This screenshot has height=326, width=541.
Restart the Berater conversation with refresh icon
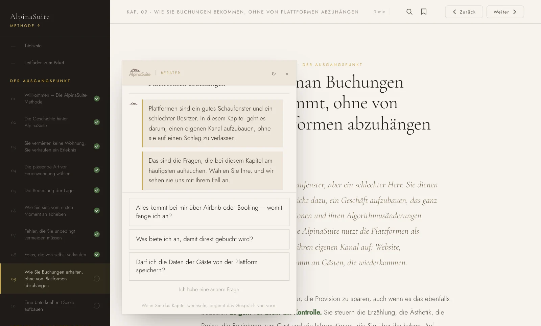(274, 74)
